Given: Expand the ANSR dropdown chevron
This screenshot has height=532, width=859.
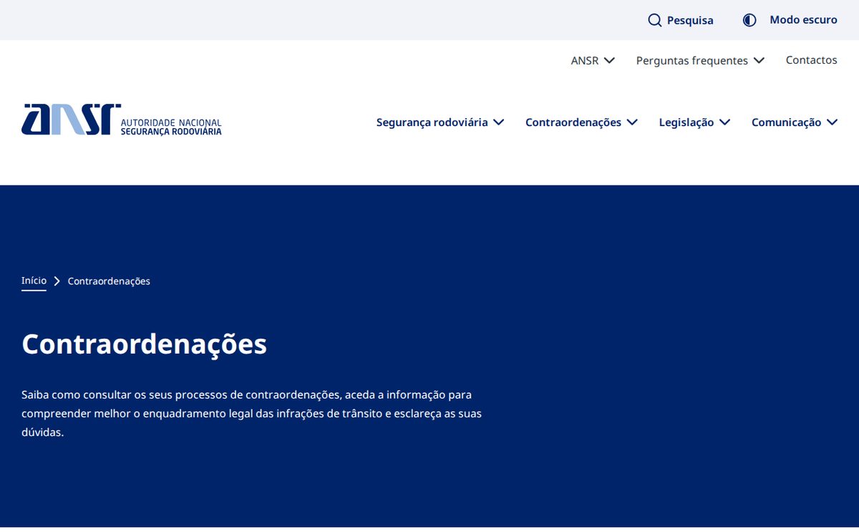Looking at the screenshot, I should pos(609,60).
